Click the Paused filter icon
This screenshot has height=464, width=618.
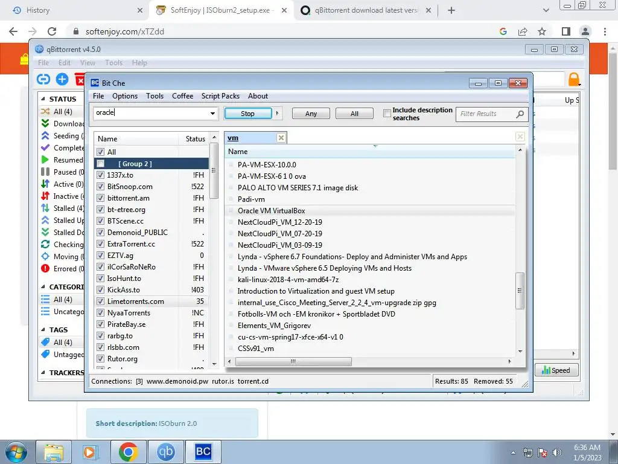coord(45,172)
